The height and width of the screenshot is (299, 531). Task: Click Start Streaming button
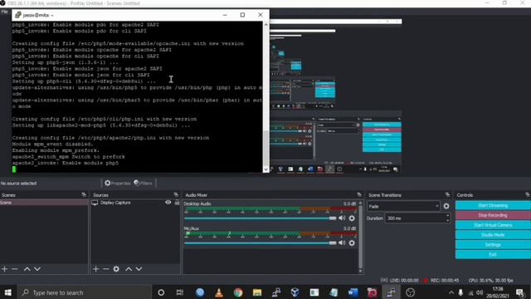click(493, 205)
